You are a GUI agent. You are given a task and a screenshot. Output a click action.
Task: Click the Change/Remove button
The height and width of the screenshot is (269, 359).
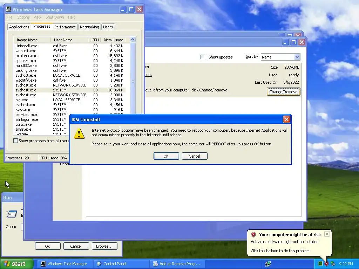tap(283, 92)
